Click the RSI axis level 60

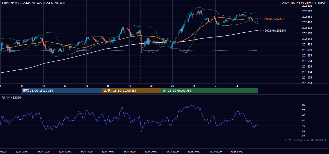pos(304,115)
